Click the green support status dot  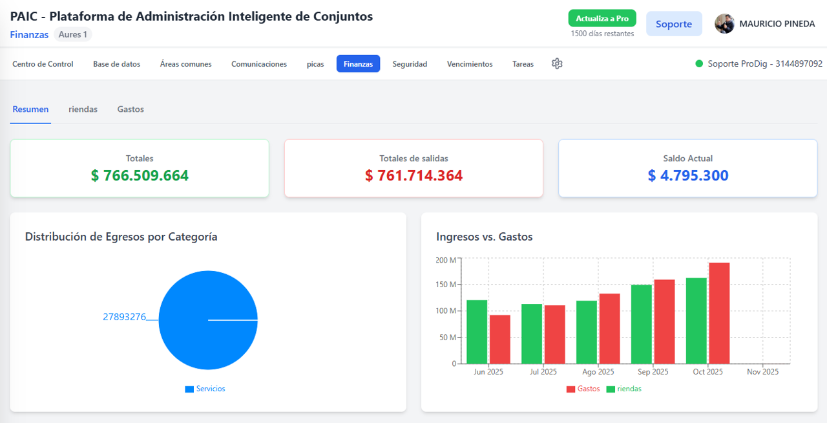(x=699, y=64)
